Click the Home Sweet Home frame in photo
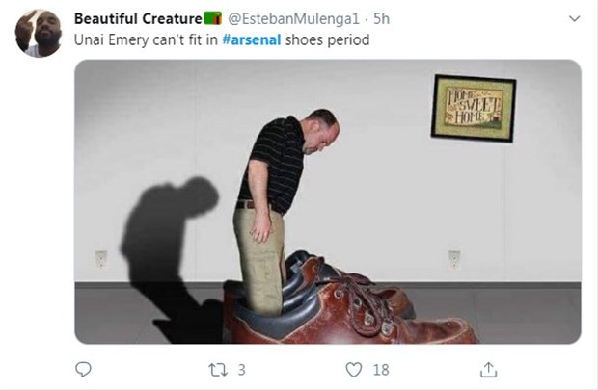Viewport: 598px width, 390px height. (x=473, y=108)
